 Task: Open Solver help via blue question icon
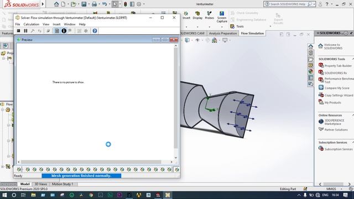point(95,31)
